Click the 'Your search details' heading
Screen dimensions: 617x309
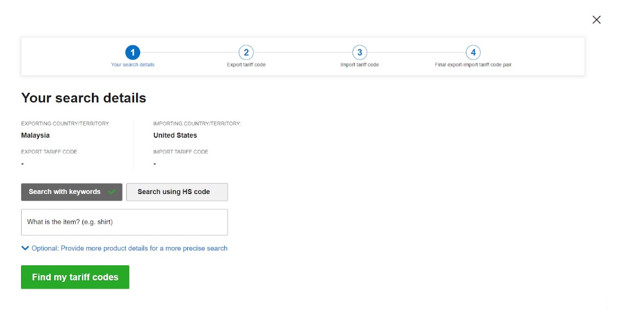click(84, 98)
